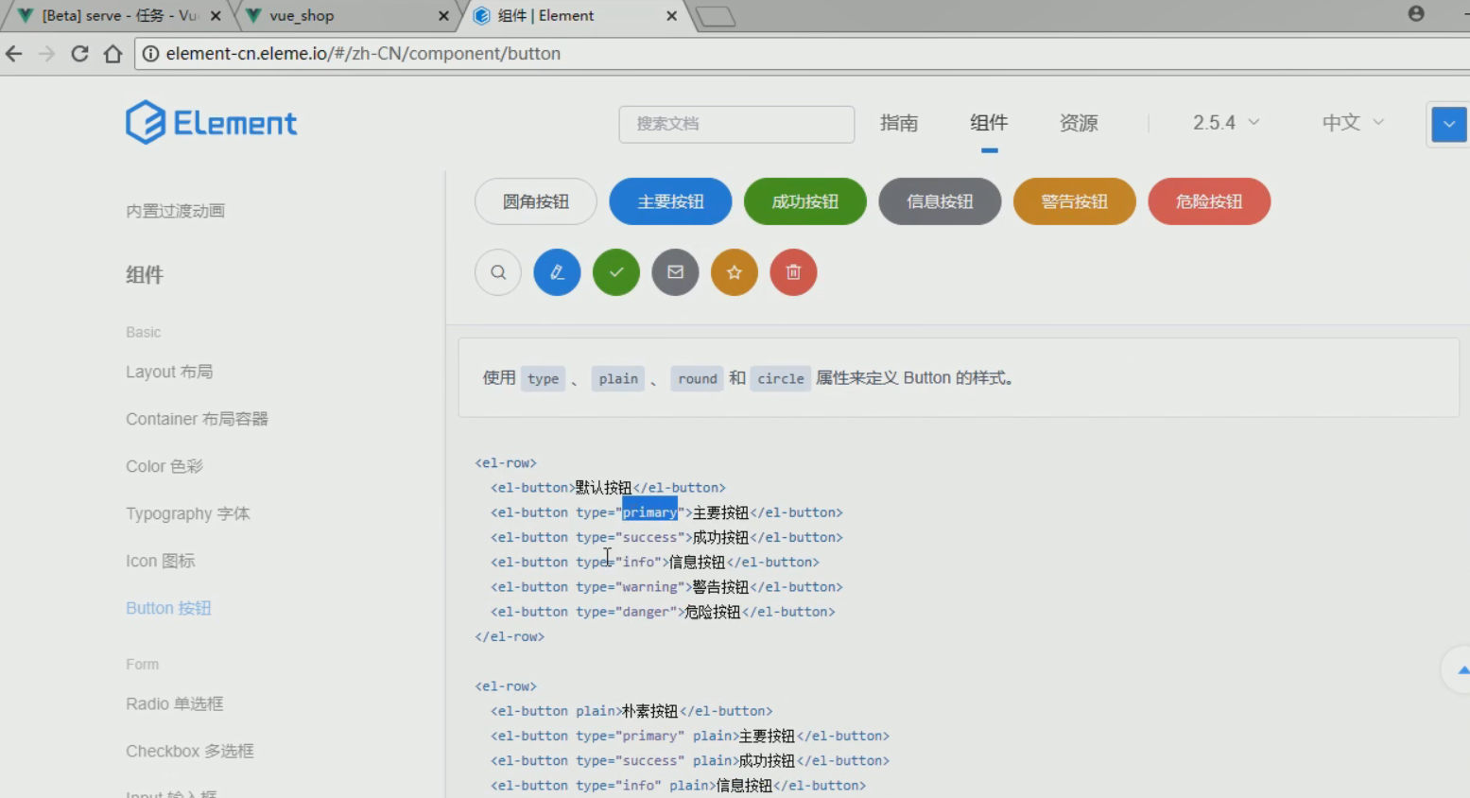1470x798 pixels.
Task: Open Radio 单选框 in the sidebar
Action: (x=174, y=703)
